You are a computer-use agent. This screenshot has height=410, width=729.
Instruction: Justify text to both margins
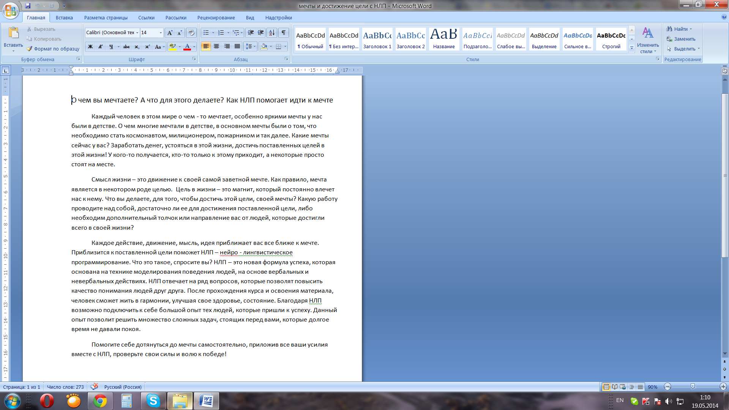tap(237, 46)
